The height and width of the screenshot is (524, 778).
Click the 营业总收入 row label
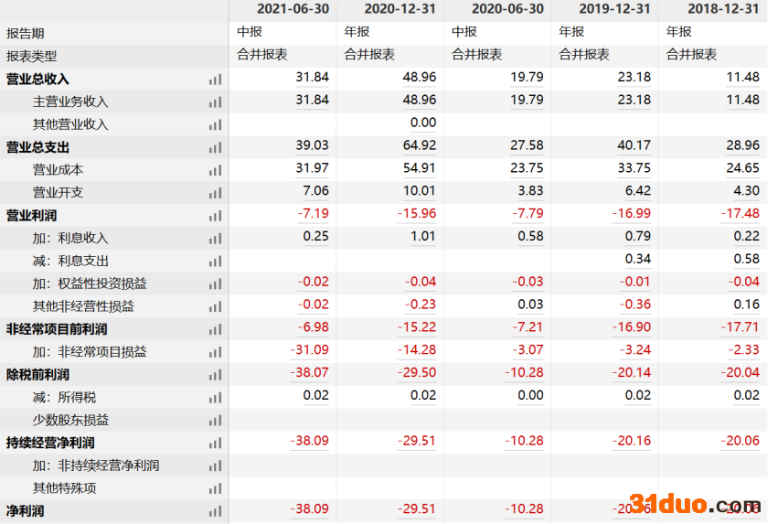[37, 80]
